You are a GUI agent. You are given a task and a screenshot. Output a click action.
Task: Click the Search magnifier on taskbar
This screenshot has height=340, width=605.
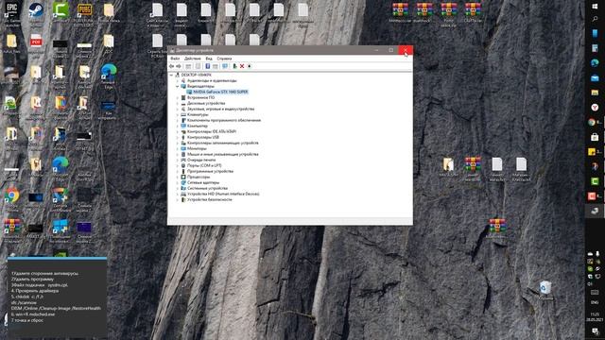595,19
